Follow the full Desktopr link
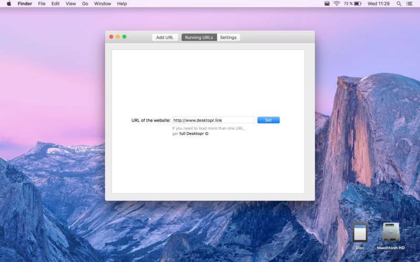The image size is (420, 262). 194,134
